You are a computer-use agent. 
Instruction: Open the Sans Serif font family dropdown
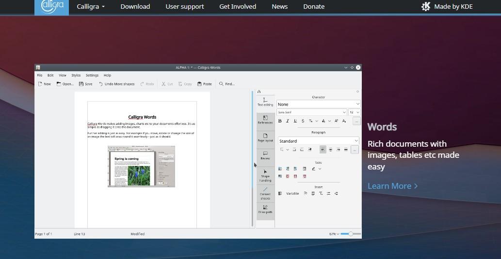pos(312,112)
